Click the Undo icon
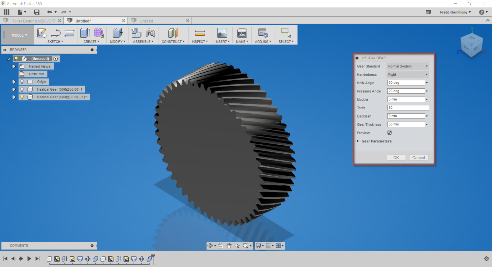The image size is (492, 267). (x=50, y=12)
